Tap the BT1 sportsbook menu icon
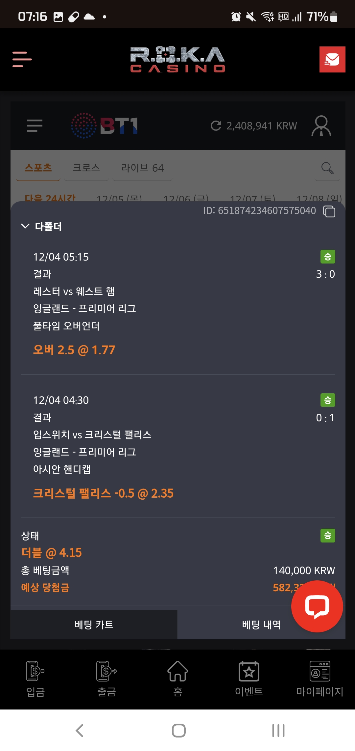This screenshot has width=355, height=751. [x=35, y=125]
